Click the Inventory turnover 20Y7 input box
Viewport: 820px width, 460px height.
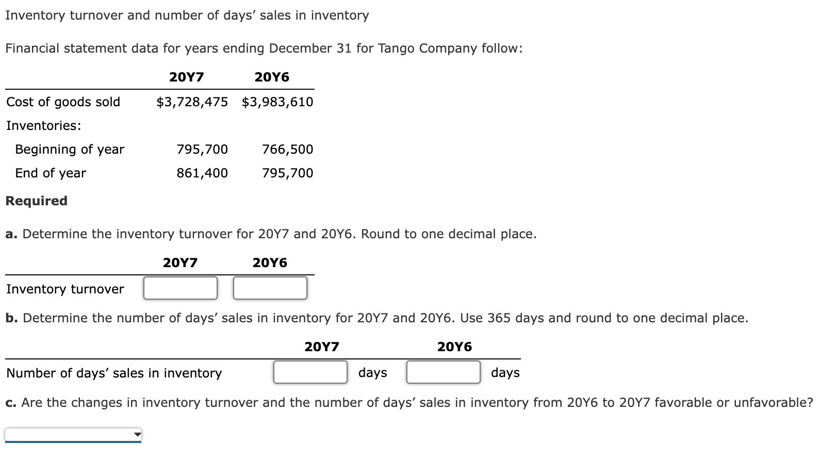179,288
